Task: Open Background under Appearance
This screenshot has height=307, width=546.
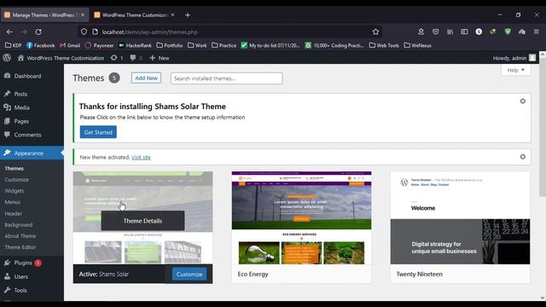Action: [19, 225]
